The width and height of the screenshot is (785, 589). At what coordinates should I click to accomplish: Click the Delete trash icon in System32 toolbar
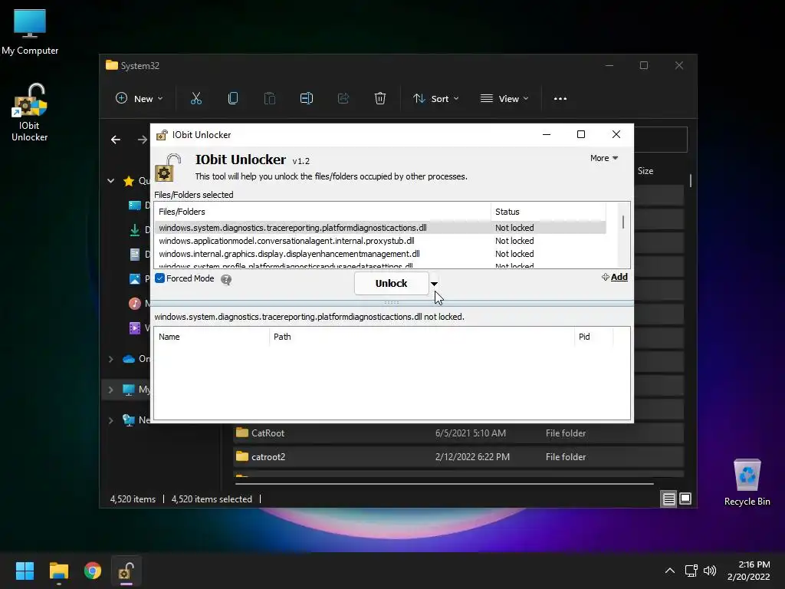click(380, 99)
